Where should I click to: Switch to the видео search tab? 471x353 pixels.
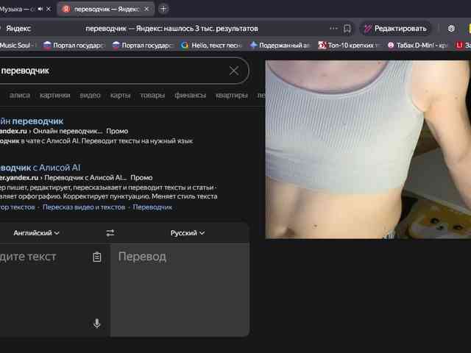(x=90, y=95)
